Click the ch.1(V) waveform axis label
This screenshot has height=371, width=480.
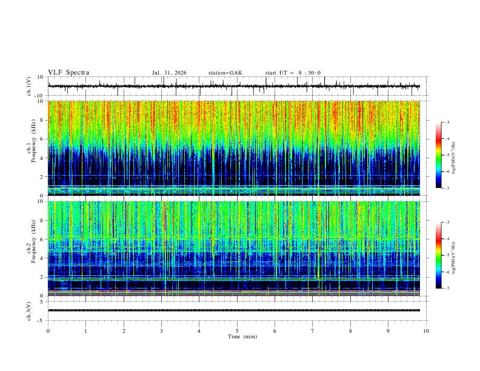click(x=29, y=86)
